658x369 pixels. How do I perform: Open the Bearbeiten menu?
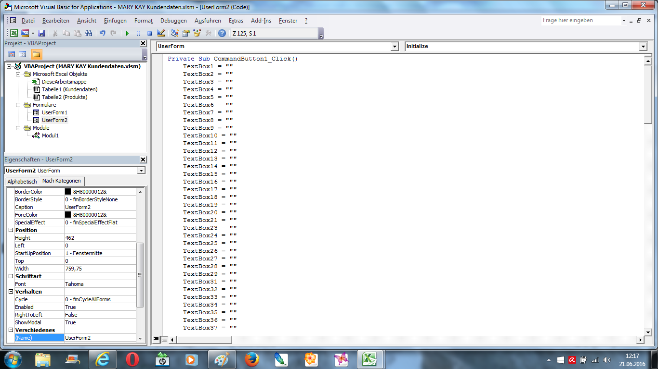click(55, 21)
